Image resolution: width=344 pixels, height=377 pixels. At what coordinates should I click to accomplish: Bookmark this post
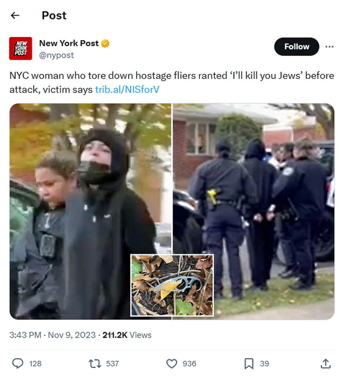click(249, 364)
